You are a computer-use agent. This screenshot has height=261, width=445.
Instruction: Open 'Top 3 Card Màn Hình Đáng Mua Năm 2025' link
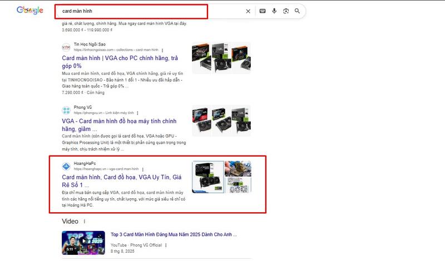coord(174,234)
